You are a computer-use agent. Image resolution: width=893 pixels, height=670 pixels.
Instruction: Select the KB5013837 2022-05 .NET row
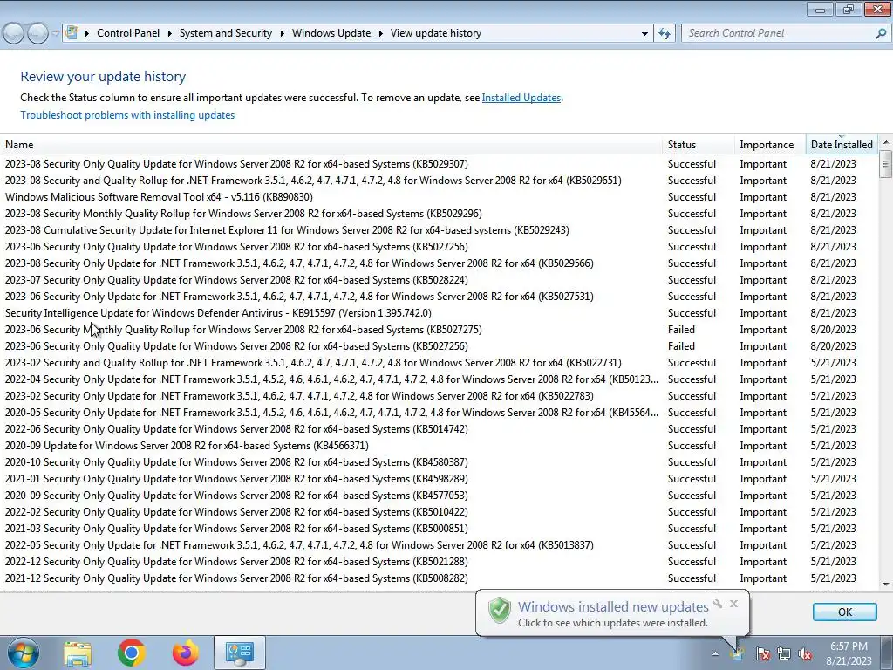(x=439, y=545)
